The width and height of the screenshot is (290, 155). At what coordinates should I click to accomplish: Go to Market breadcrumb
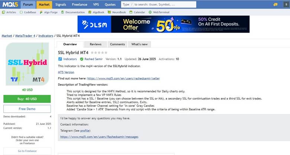coord(7,36)
